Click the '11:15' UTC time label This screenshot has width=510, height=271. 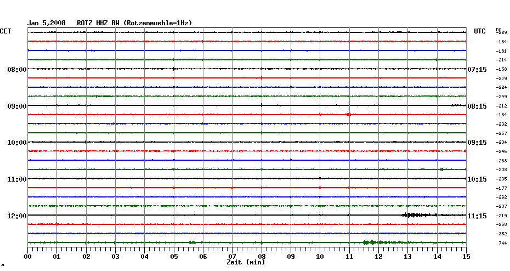click(477, 216)
